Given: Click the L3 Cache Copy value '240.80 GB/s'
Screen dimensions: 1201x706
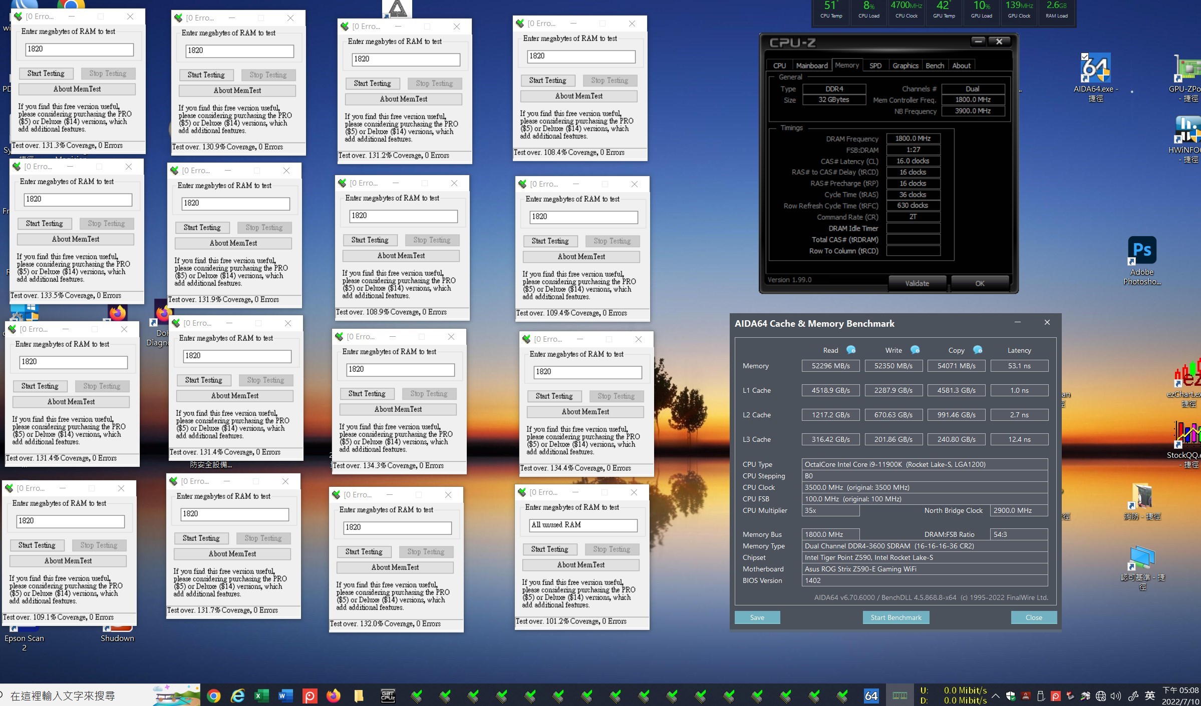Looking at the screenshot, I should (x=956, y=439).
